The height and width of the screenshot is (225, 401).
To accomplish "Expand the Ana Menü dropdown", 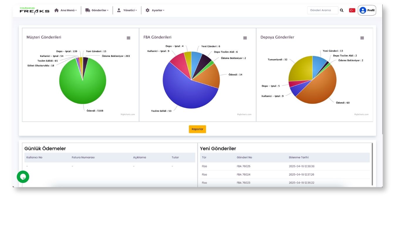I will (x=65, y=10).
